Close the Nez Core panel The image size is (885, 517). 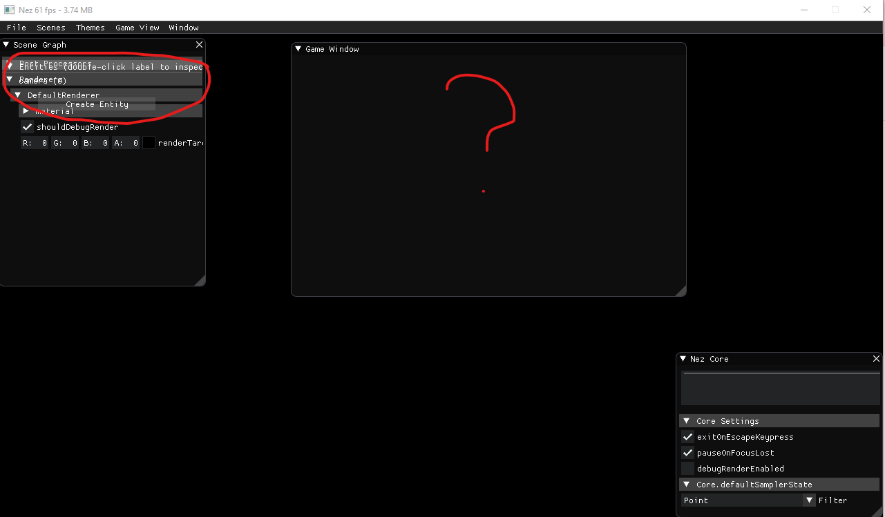pos(875,358)
